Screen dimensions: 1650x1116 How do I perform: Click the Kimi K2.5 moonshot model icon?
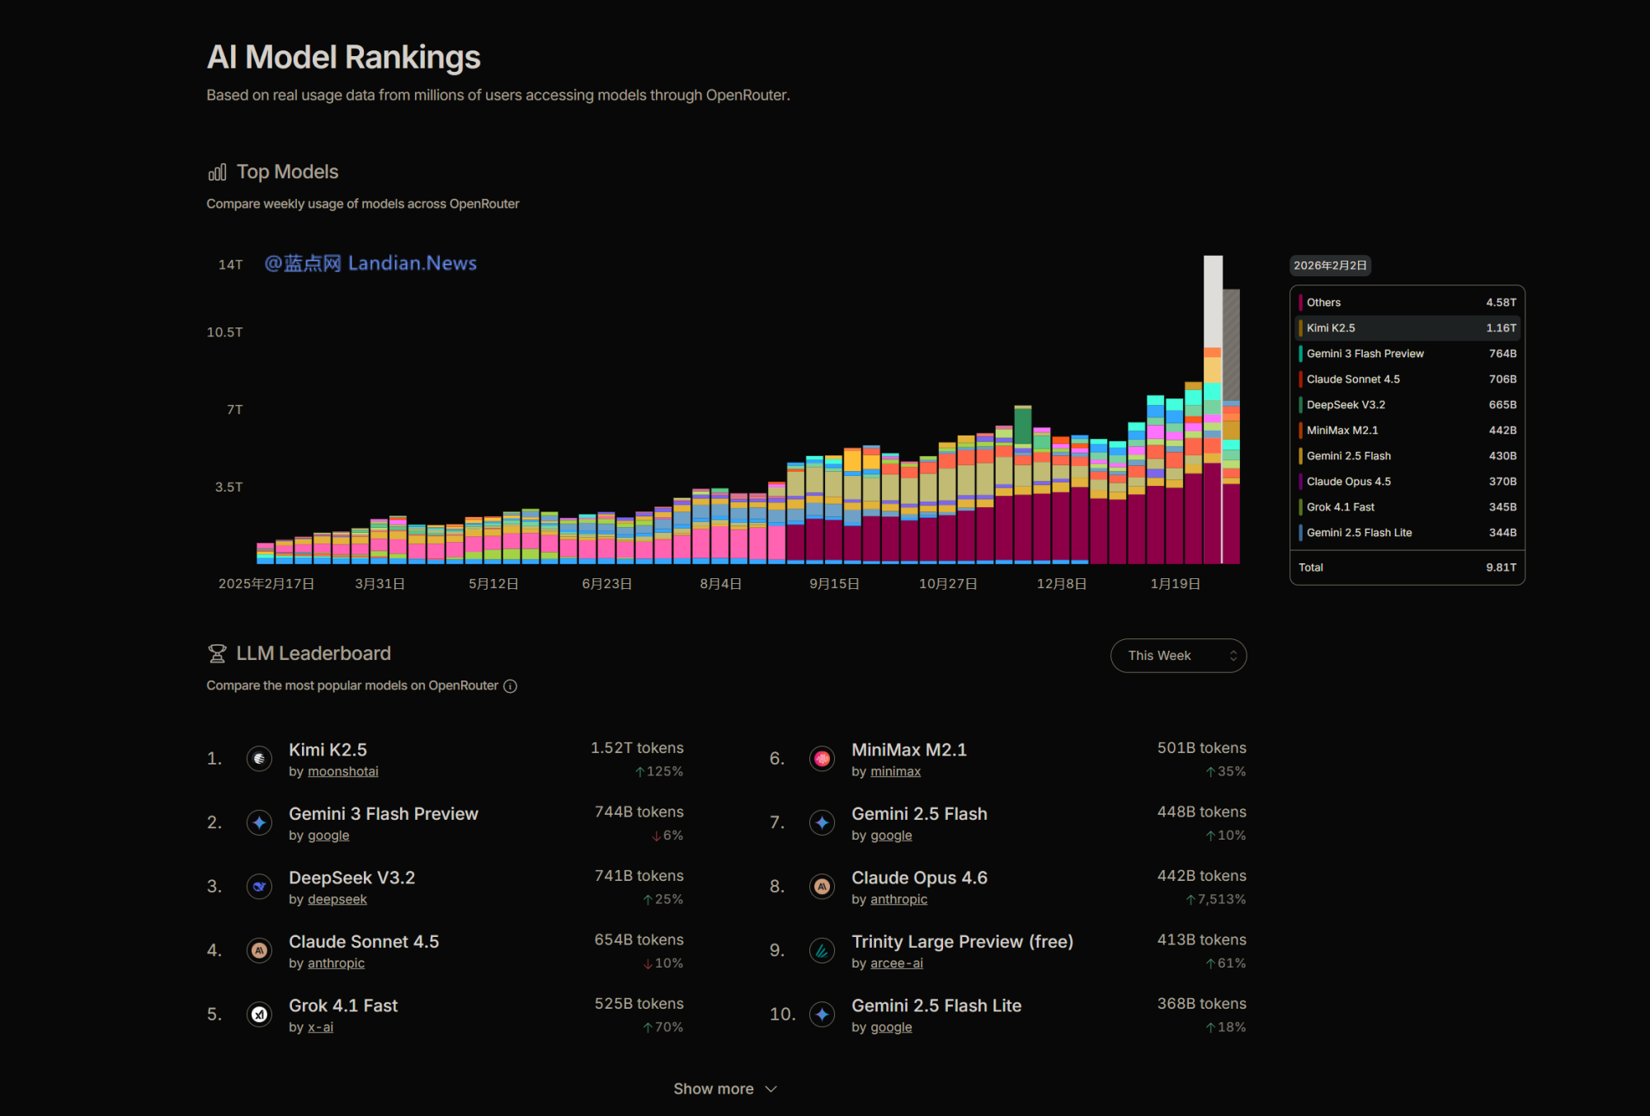pyautogui.click(x=259, y=758)
